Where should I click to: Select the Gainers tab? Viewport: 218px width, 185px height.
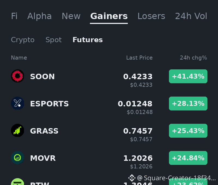click(109, 16)
